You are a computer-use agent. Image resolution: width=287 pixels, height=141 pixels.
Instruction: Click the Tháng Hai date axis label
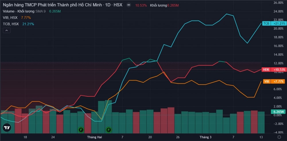tap(95, 137)
